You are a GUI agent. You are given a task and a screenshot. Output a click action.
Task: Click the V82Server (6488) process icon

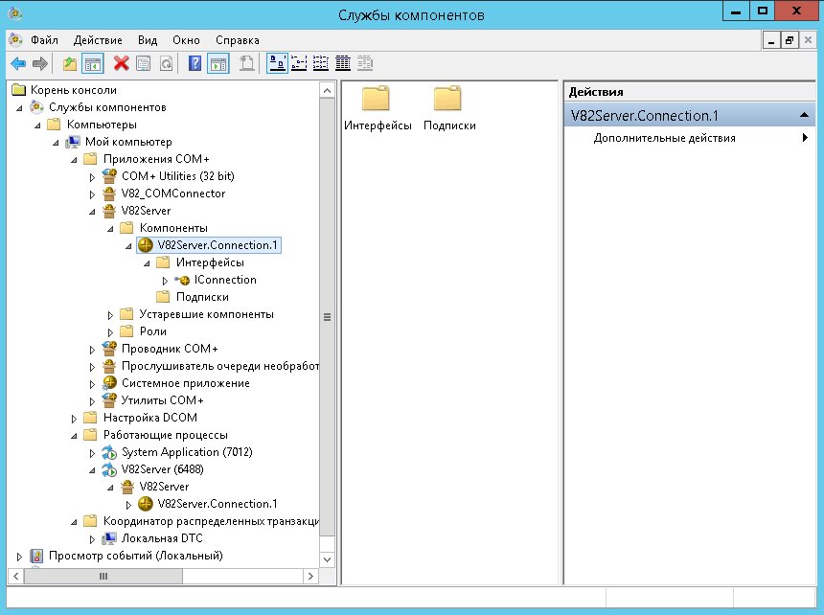click(x=109, y=469)
